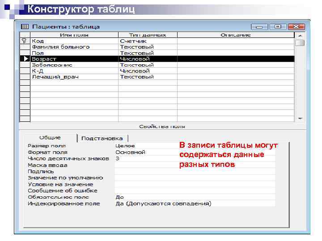Click the Значение по умолчанию property field
Image resolution: width=322 pixels, height=241 pixels.
[x=195, y=178]
